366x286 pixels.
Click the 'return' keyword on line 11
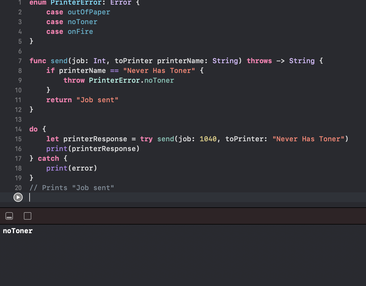coord(59,100)
